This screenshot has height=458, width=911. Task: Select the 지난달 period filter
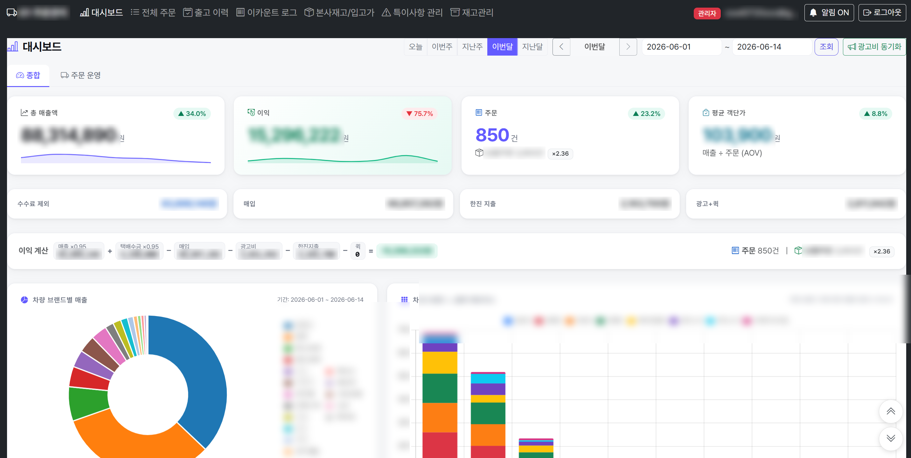click(x=532, y=47)
